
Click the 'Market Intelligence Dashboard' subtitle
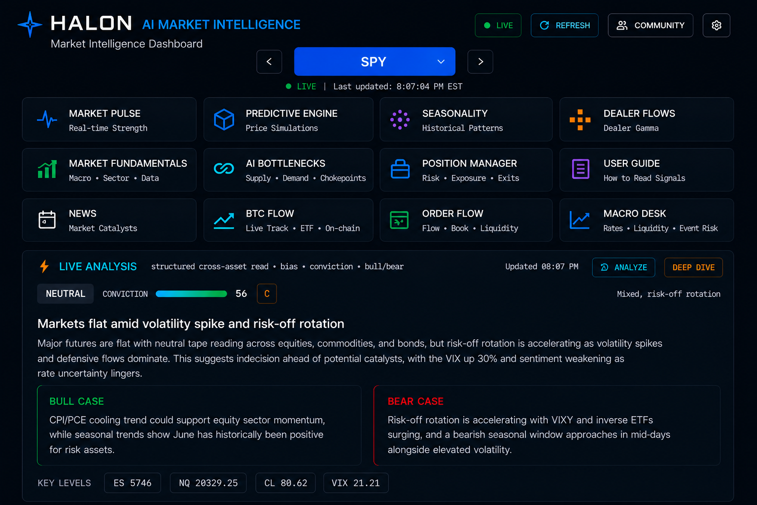127,44
